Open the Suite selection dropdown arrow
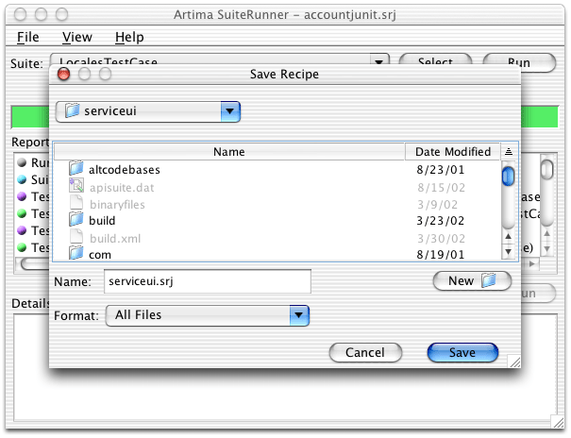The width and height of the screenshot is (571, 438). [378, 62]
